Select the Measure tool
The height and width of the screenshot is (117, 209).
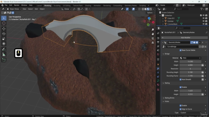pyautogui.click(x=4, y=54)
